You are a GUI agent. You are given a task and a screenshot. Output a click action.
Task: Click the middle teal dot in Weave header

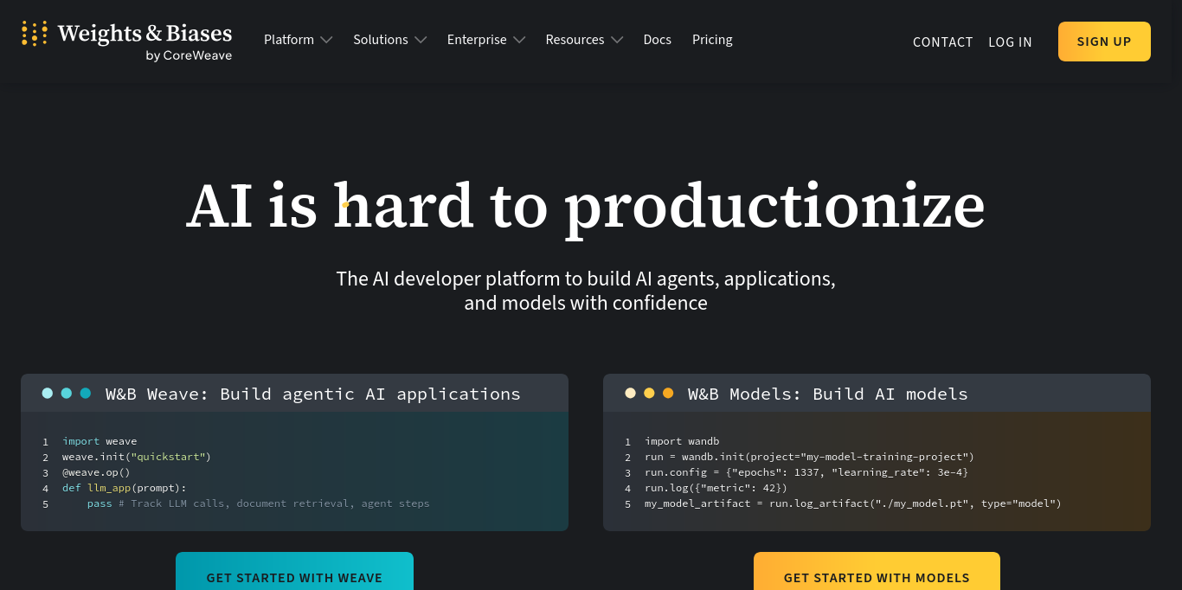(x=67, y=393)
